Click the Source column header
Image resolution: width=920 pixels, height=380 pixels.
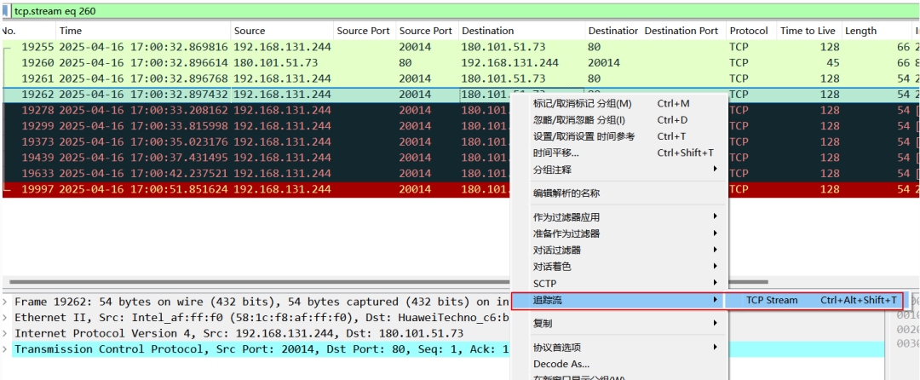[x=282, y=31]
